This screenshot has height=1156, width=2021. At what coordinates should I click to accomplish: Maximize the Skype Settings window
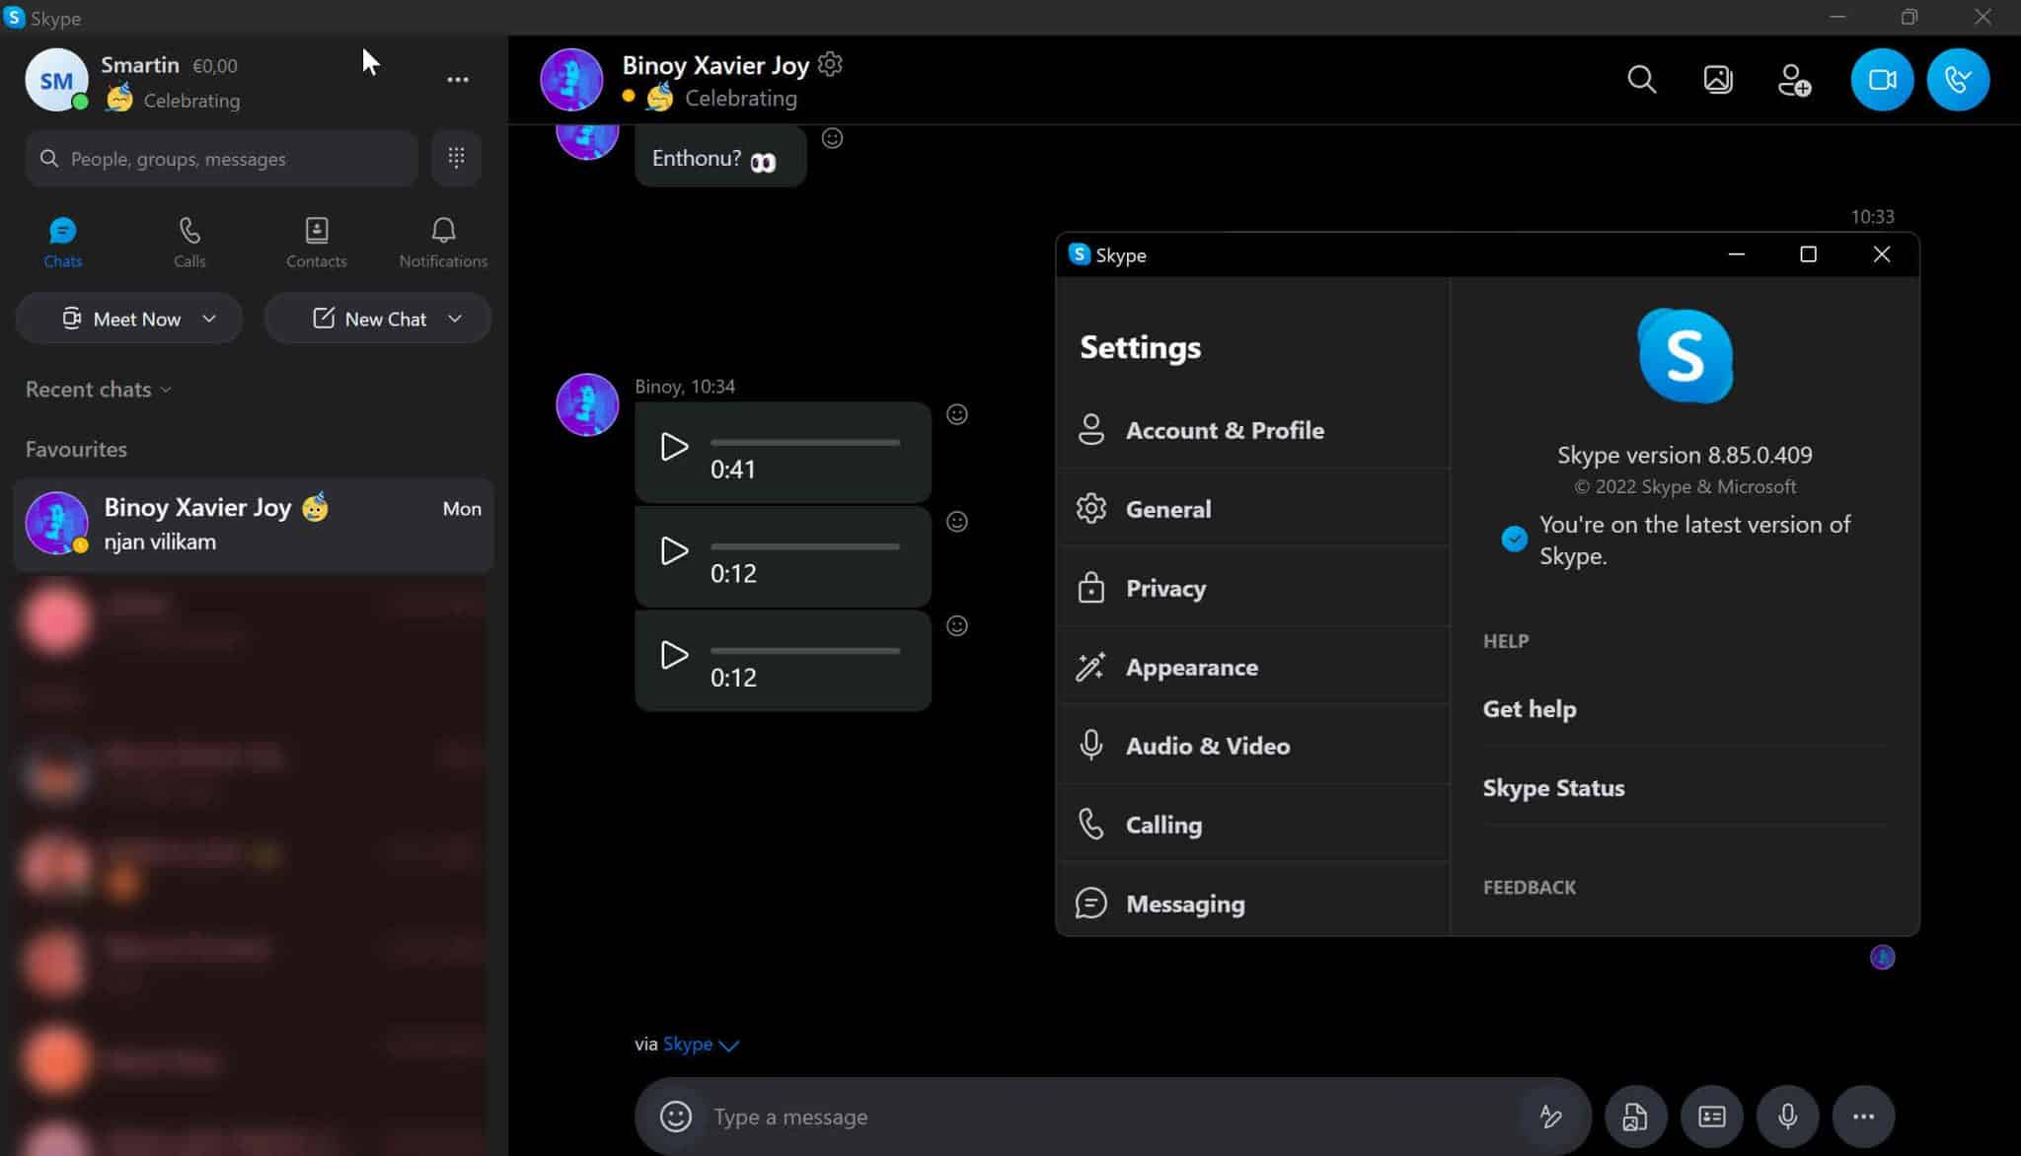pos(1808,254)
